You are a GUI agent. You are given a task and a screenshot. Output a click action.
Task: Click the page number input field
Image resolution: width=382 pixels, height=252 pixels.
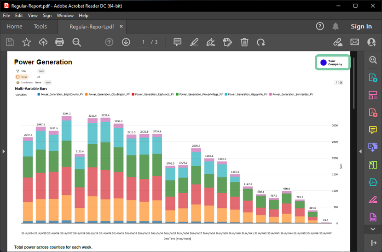(x=143, y=42)
